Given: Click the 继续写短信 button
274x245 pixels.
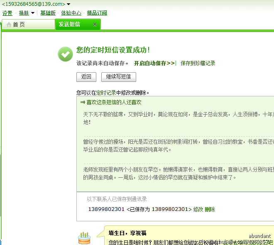Looking at the screenshot, I should (119, 77).
